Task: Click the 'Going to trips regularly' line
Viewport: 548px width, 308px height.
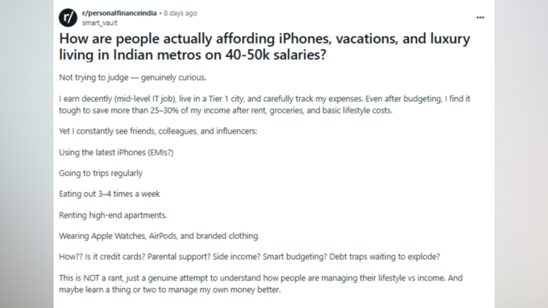Action: [101, 174]
